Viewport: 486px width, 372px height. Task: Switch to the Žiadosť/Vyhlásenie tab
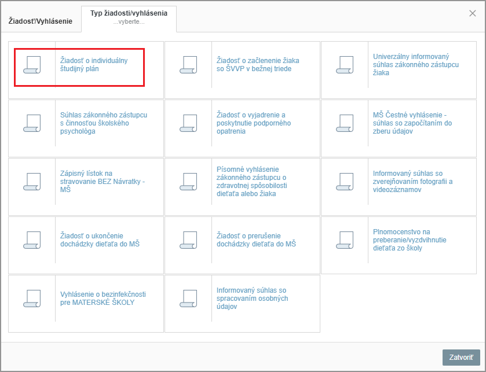tap(40, 21)
